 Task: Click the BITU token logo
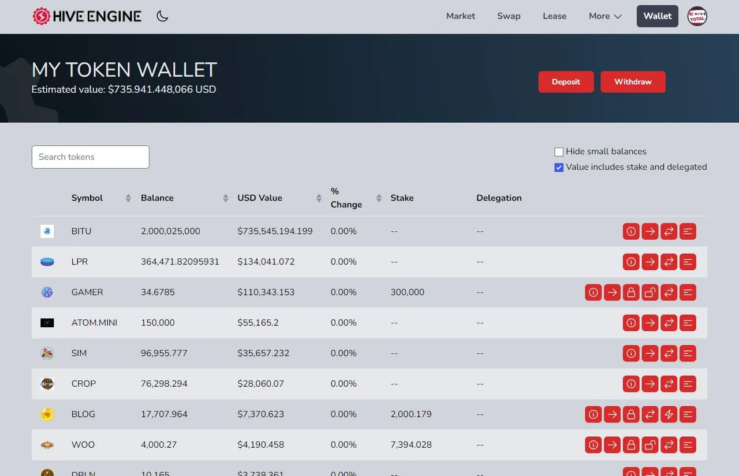point(47,232)
